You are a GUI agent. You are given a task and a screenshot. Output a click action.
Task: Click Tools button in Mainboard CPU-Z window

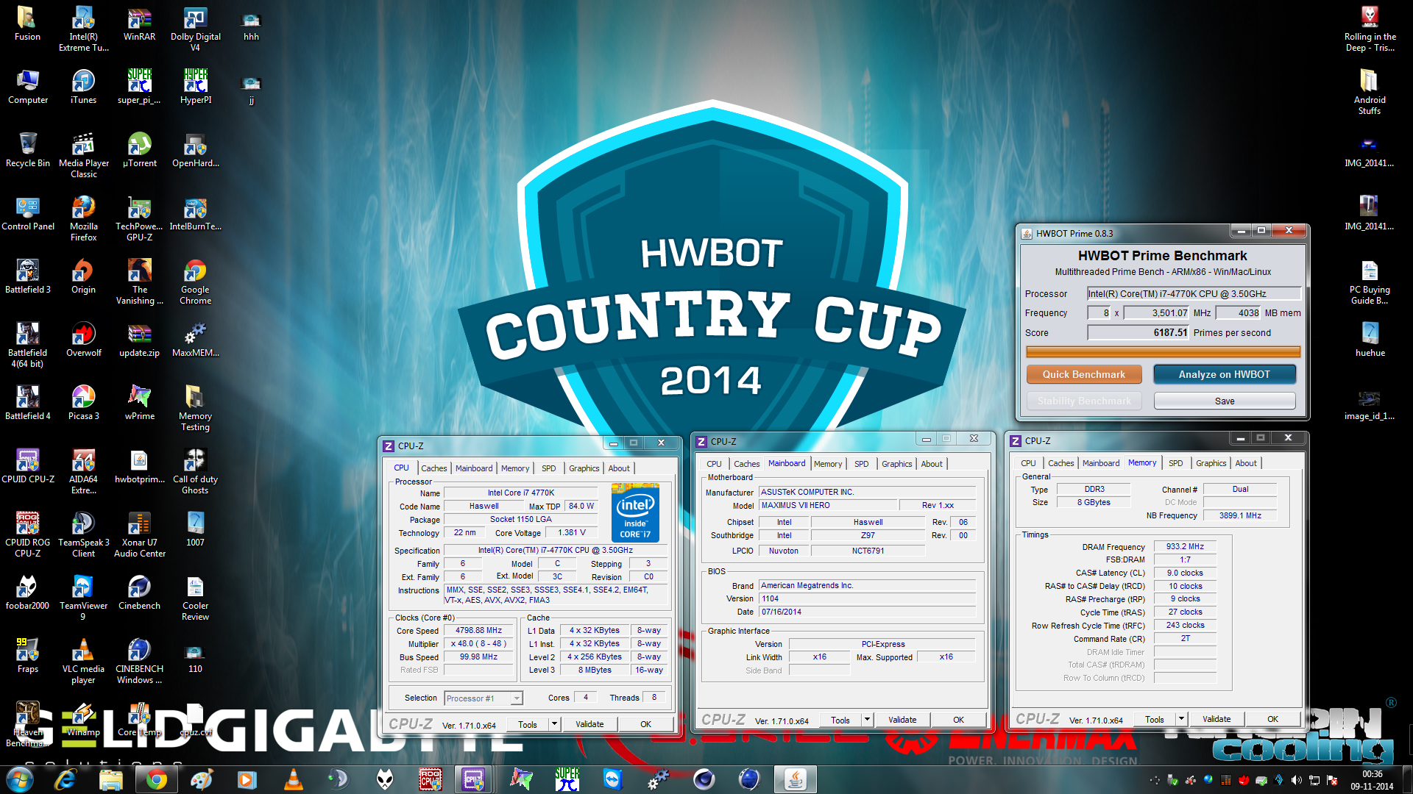pyautogui.click(x=840, y=720)
